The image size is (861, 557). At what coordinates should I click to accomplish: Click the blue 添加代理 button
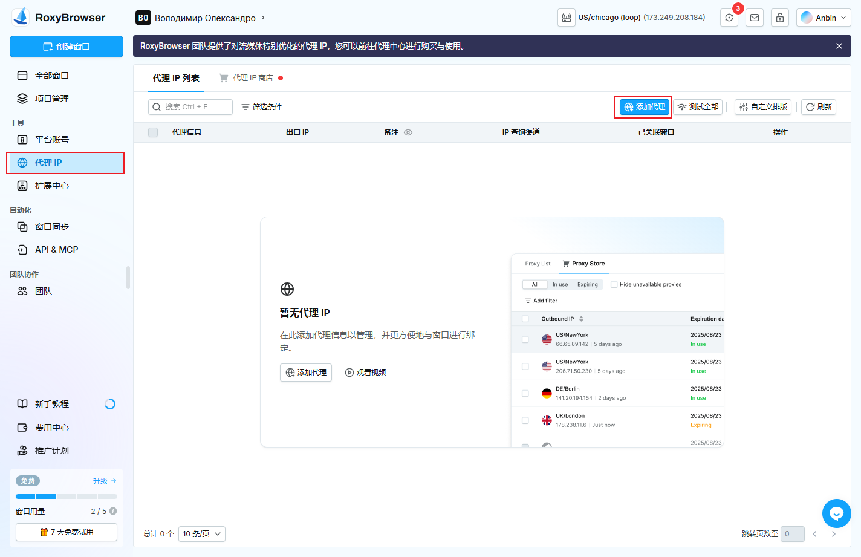645,107
